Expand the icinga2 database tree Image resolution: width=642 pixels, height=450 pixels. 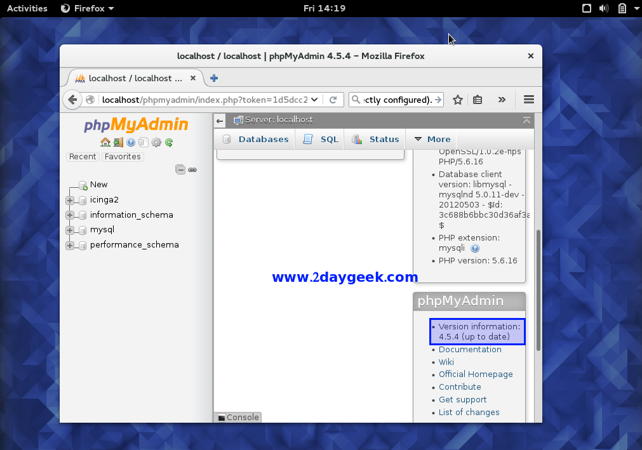click(70, 201)
